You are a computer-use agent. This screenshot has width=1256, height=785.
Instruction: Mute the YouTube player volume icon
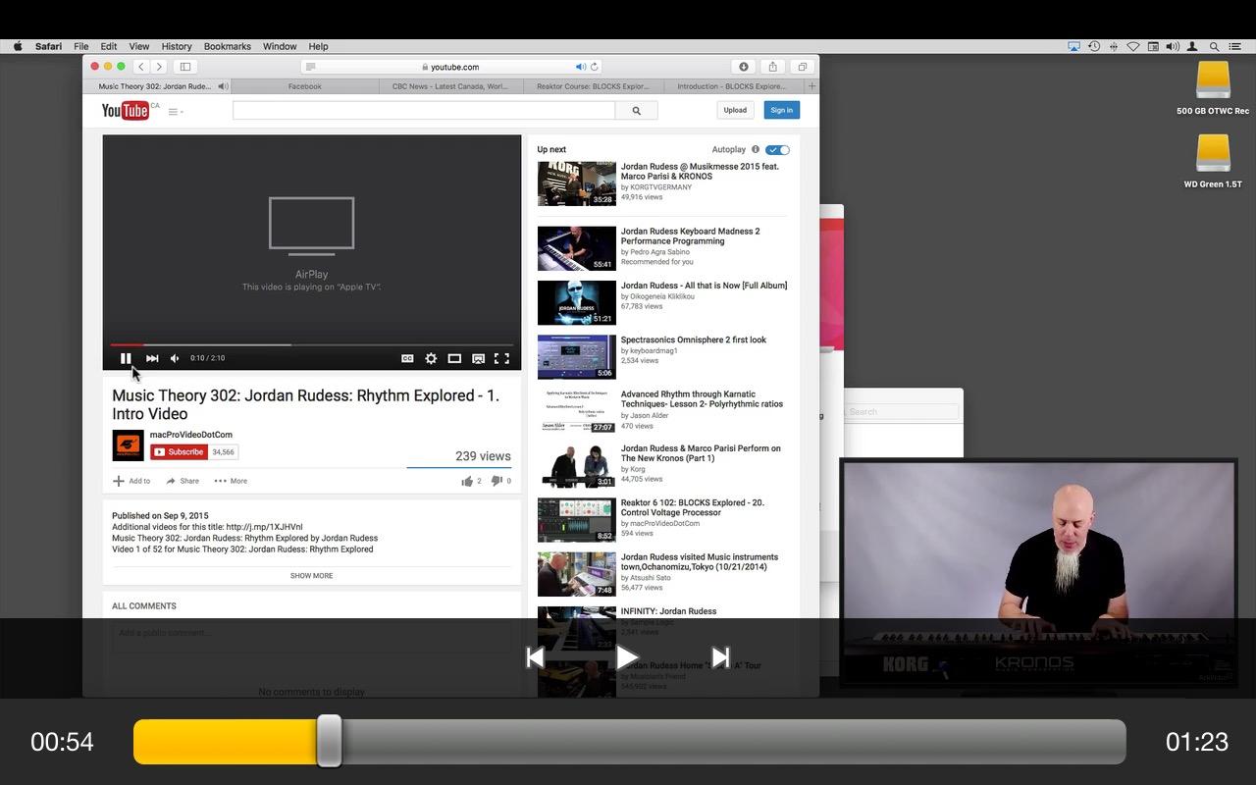(175, 358)
